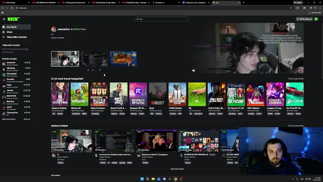The height and width of the screenshot is (182, 323).
Task: Open No Pixel RP category card
Action: [295, 94]
